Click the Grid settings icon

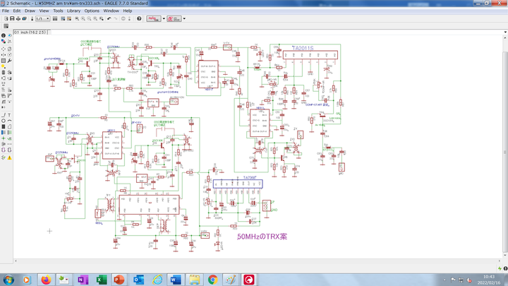coord(6,26)
